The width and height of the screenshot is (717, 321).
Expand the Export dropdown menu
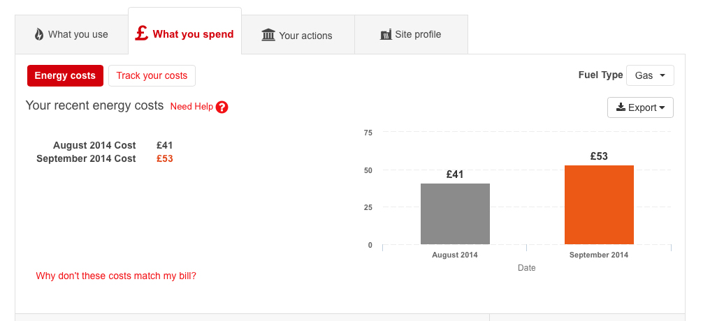coord(641,107)
